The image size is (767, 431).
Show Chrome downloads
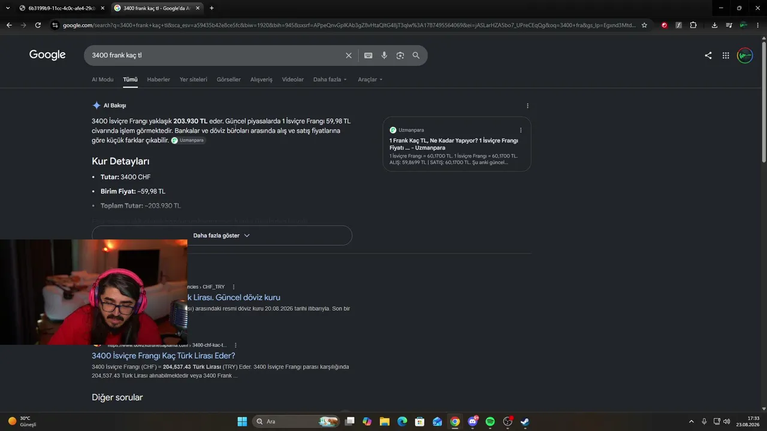click(714, 25)
